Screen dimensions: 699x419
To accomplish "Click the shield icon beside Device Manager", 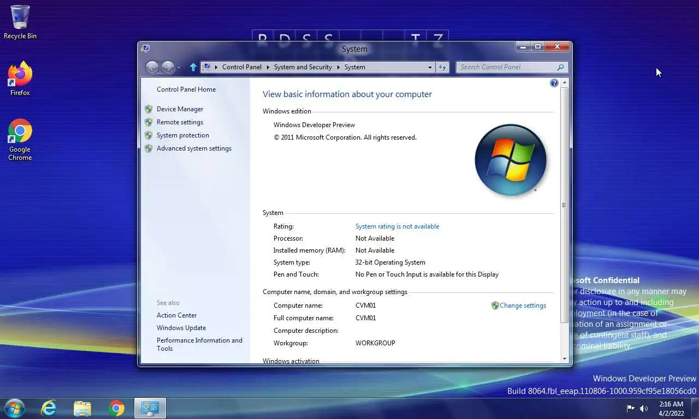I will 149,109.
